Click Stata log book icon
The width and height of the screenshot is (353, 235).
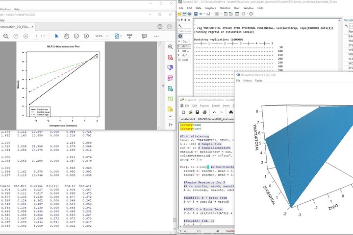(x=196, y=14)
